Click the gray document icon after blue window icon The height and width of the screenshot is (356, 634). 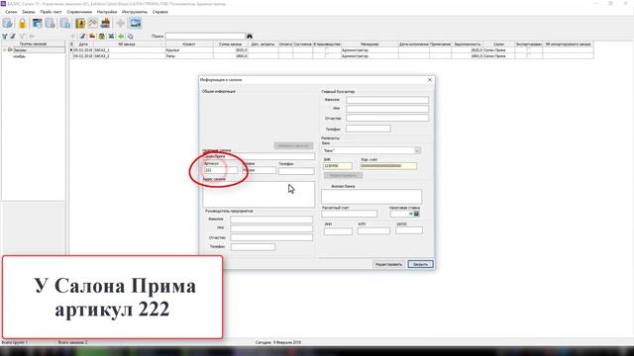point(51,23)
